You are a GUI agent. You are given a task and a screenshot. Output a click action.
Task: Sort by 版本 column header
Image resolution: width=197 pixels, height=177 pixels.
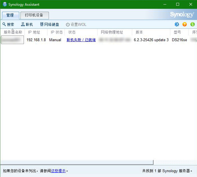coord(151,32)
